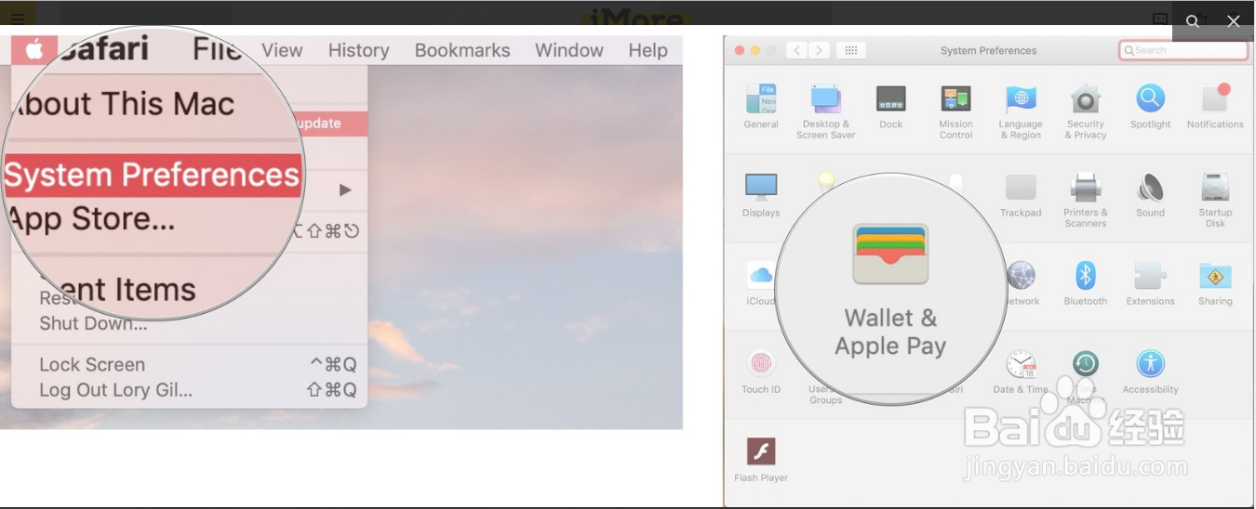Select App Store menu entry
The height and width of the screenshot is (509, 1256).
[91, 219]
